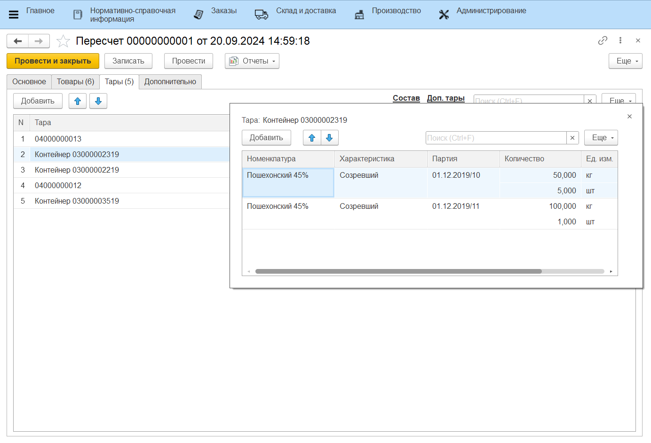Clear the popup search field
The height and width of the screenshot is (443, 651).
point(572,138)
